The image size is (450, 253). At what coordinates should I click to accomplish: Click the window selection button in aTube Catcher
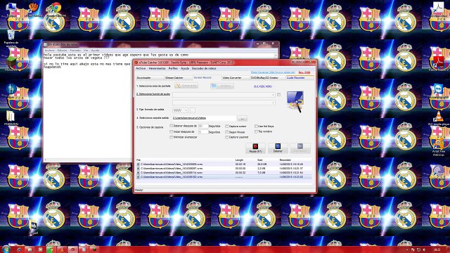[222, 86]
